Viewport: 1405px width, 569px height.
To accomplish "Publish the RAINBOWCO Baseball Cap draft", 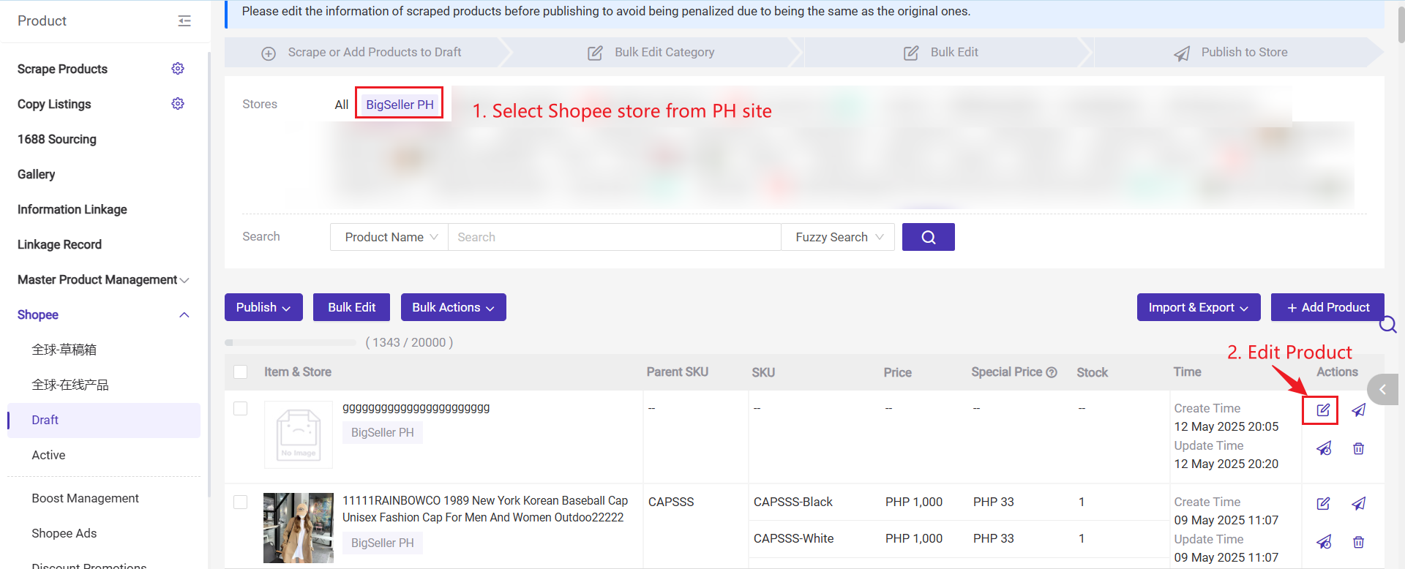I will (1358, 504).
